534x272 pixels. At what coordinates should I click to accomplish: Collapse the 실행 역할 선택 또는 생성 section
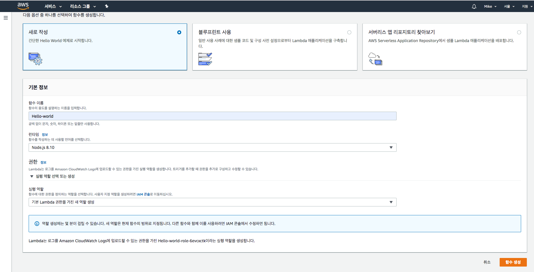tap(52, 176)
